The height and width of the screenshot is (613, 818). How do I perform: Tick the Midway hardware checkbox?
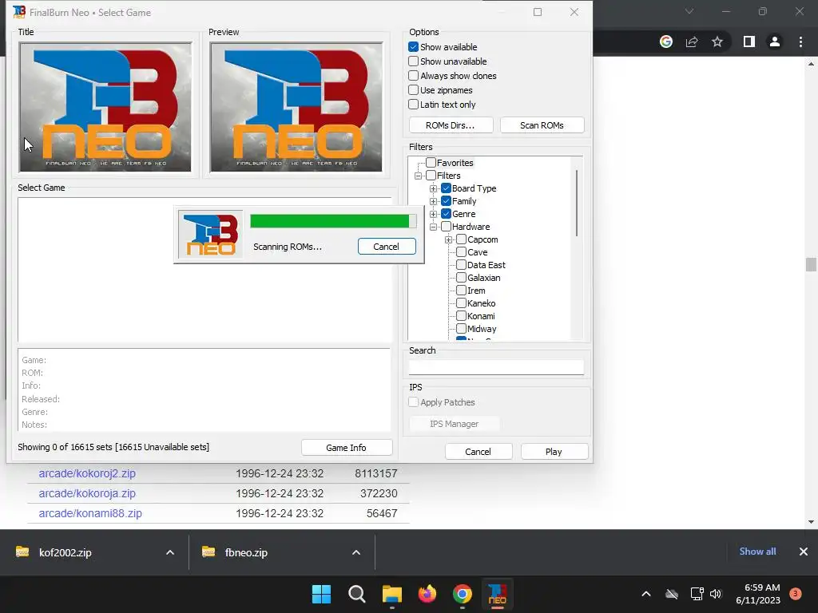461,329
